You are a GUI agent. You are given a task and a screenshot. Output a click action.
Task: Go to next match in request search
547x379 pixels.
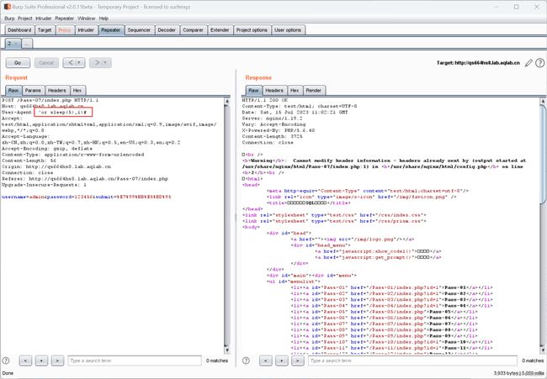point(57,361)
